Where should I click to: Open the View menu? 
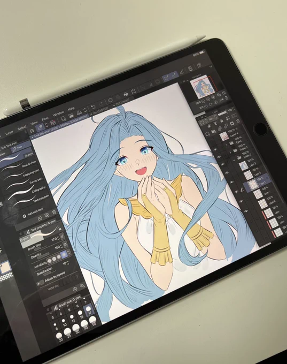[x=34, y=123]
